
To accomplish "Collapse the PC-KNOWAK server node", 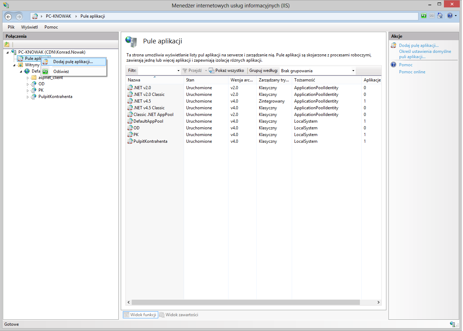I will point(8,53).
